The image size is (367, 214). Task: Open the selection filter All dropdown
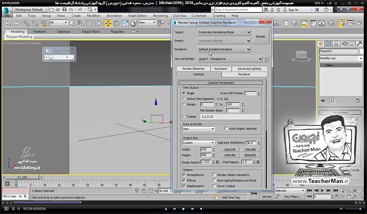pyautogui.click(x=59, y=22)
